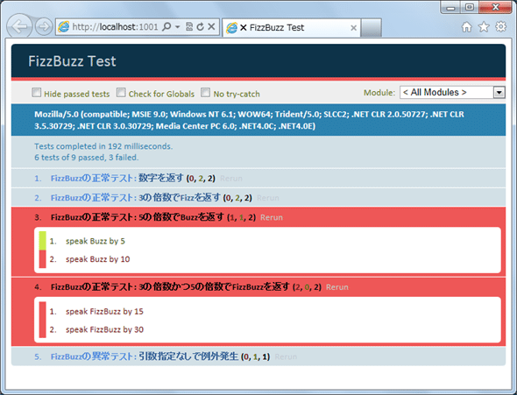Expand test 5 引数指定なしで例外発生 row
The image size is (517, 395).
tap(258, 356)
